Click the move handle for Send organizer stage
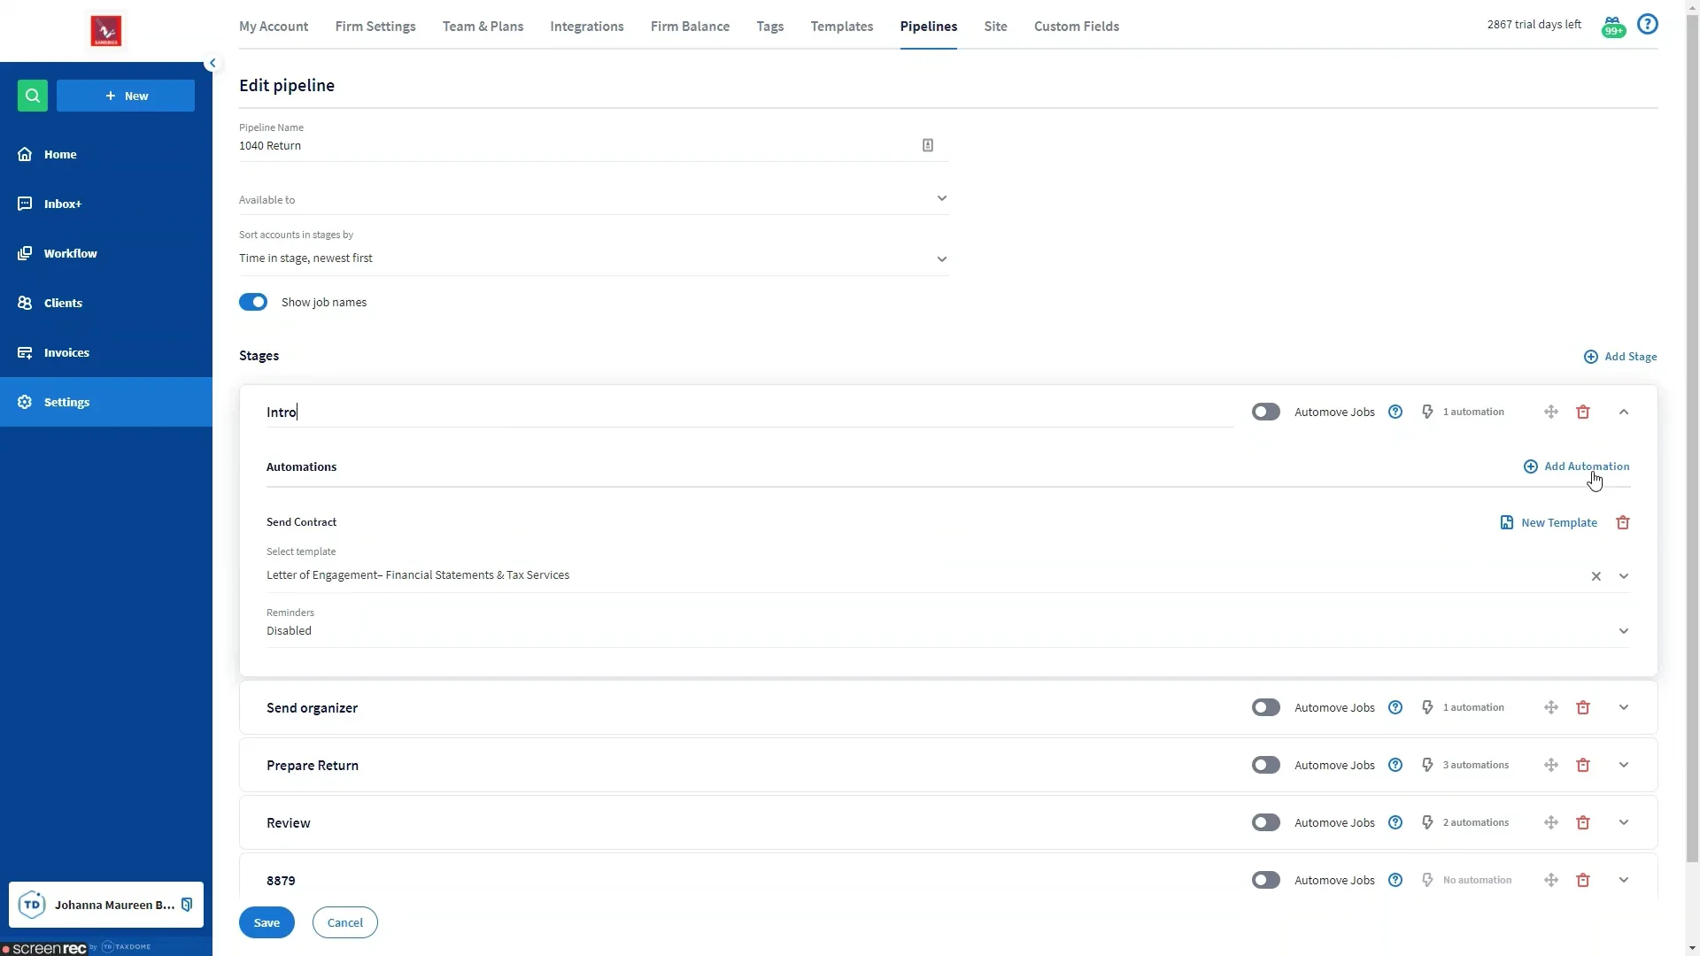The height and width of the screenshot is (956, 1700). (x=1551, y=707)
